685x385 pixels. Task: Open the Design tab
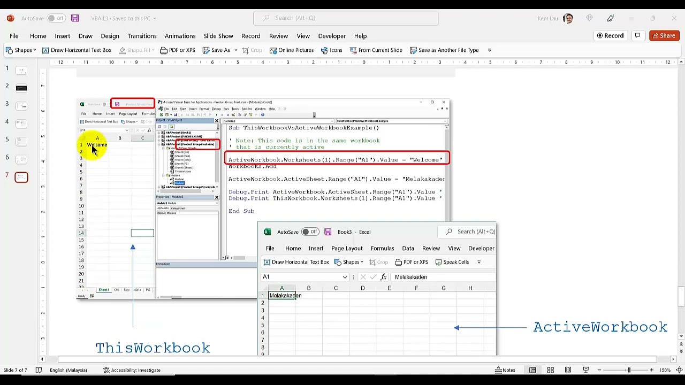tap(110, 36)
